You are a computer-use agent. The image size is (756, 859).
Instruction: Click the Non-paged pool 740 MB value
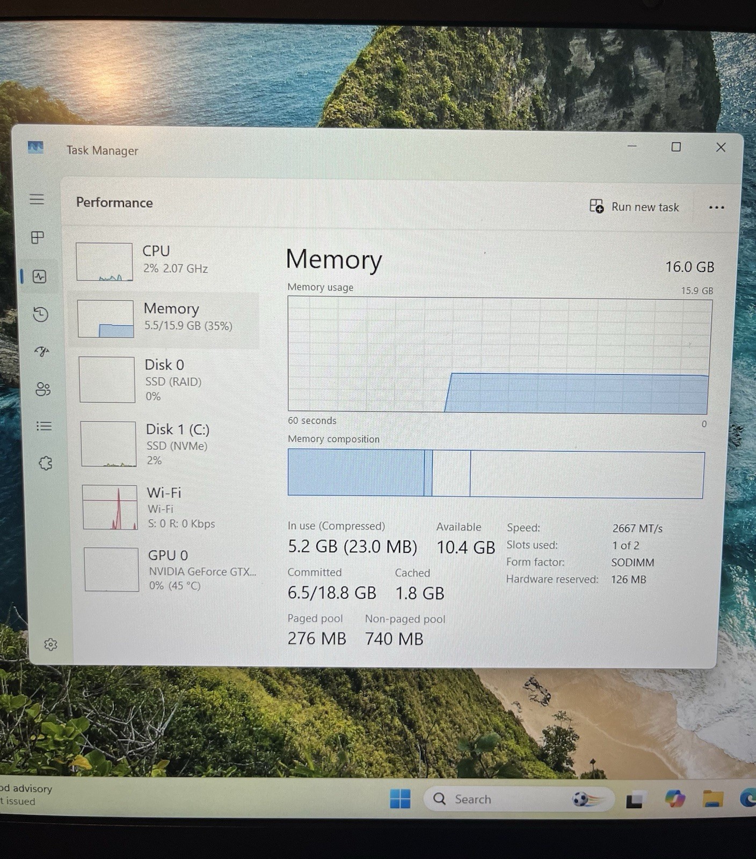[x=394, y=639]
